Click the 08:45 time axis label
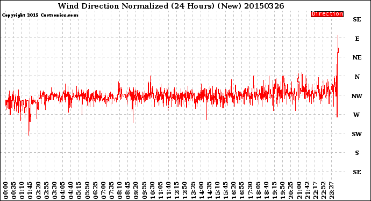The width and height of the screenshot is (371, 201). pos(128,190)
